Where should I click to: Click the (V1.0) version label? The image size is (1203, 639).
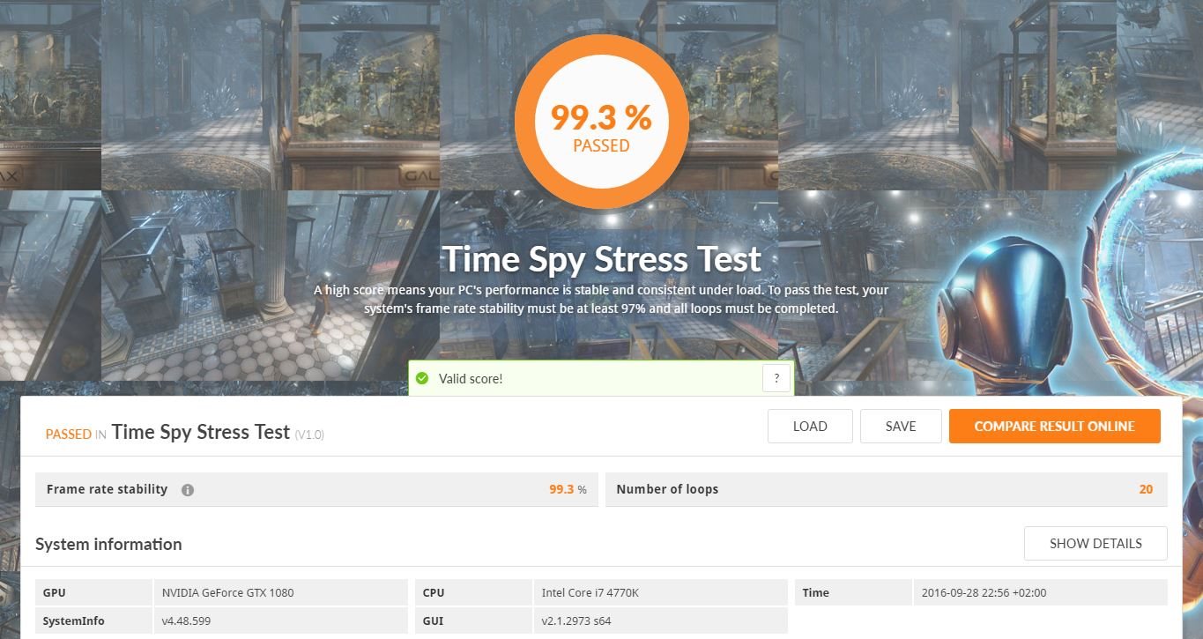(309, 435)
